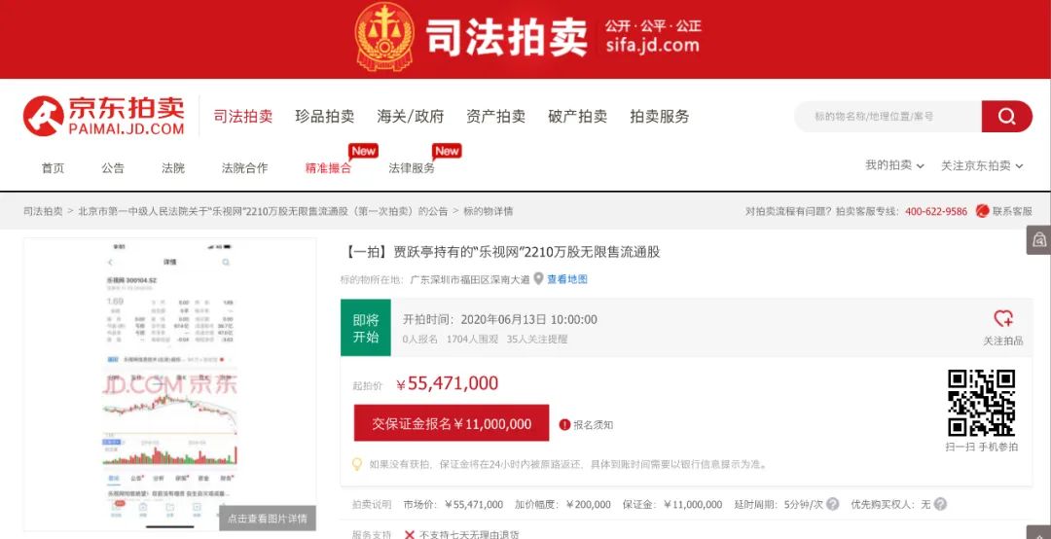Open the 司法拍卖 main navigation tab
The height and width of the screenshot is (539, 1051).
tap(243, 117)
